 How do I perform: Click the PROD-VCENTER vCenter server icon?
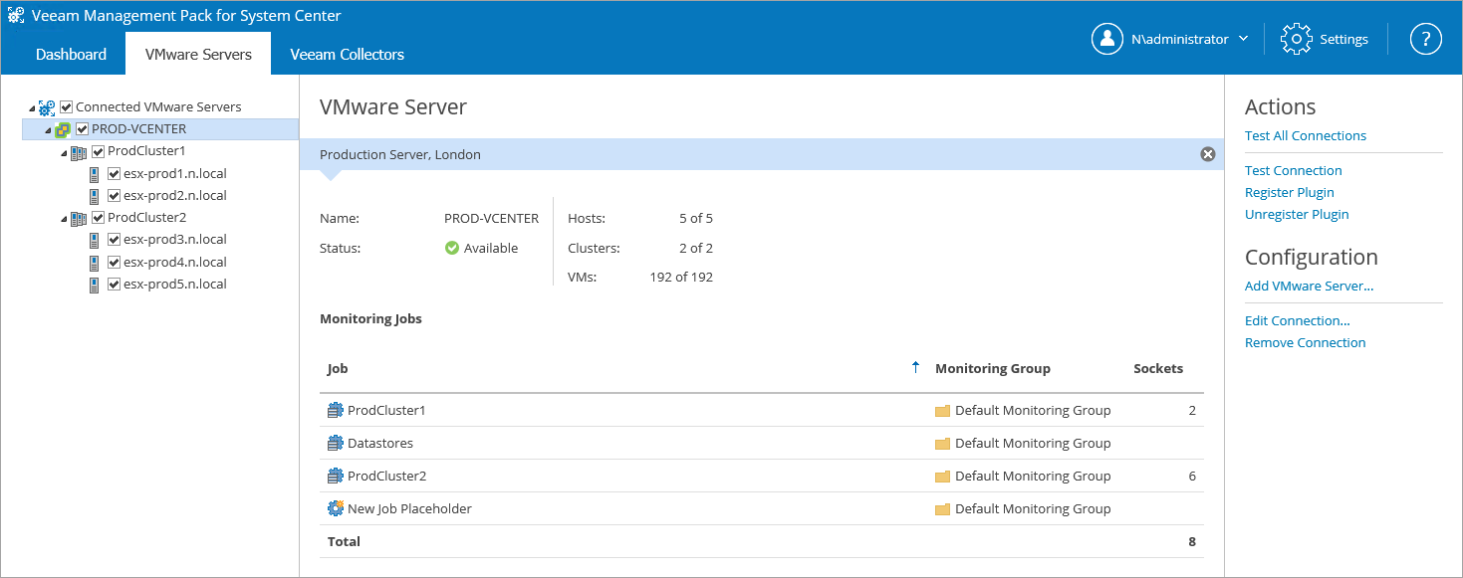pyautogui.click(x=63, y=129)
